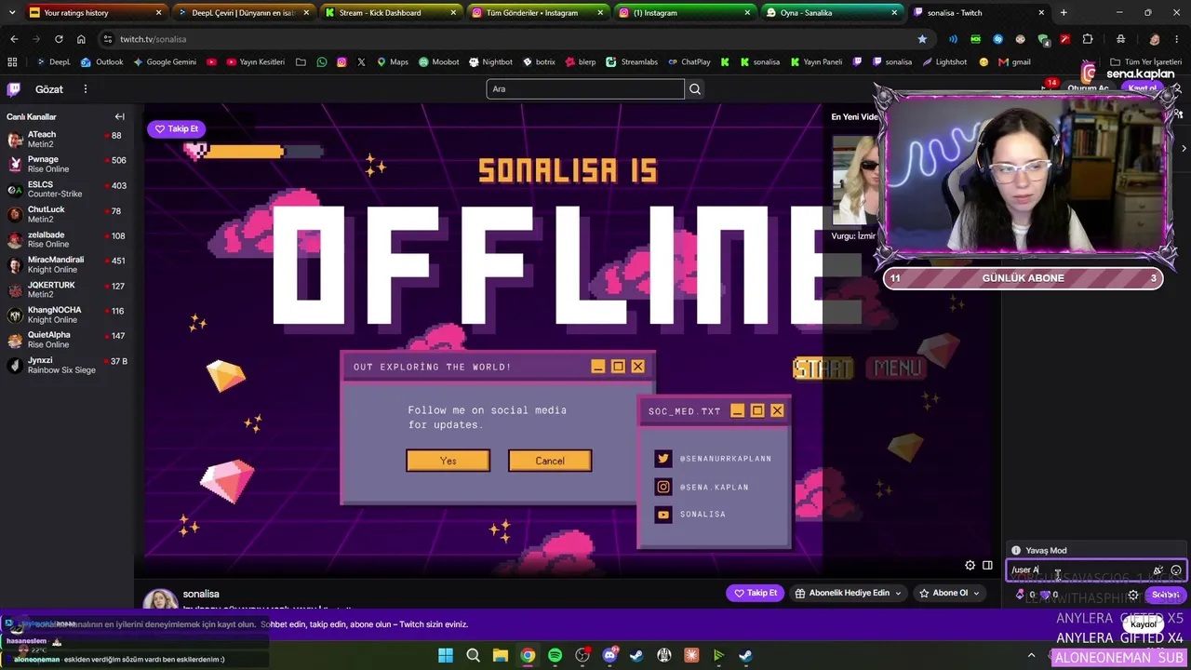This screenshot has height=670, width=1191.
Task: Click the Takip Et button over the video
Action: coord(177,128)
